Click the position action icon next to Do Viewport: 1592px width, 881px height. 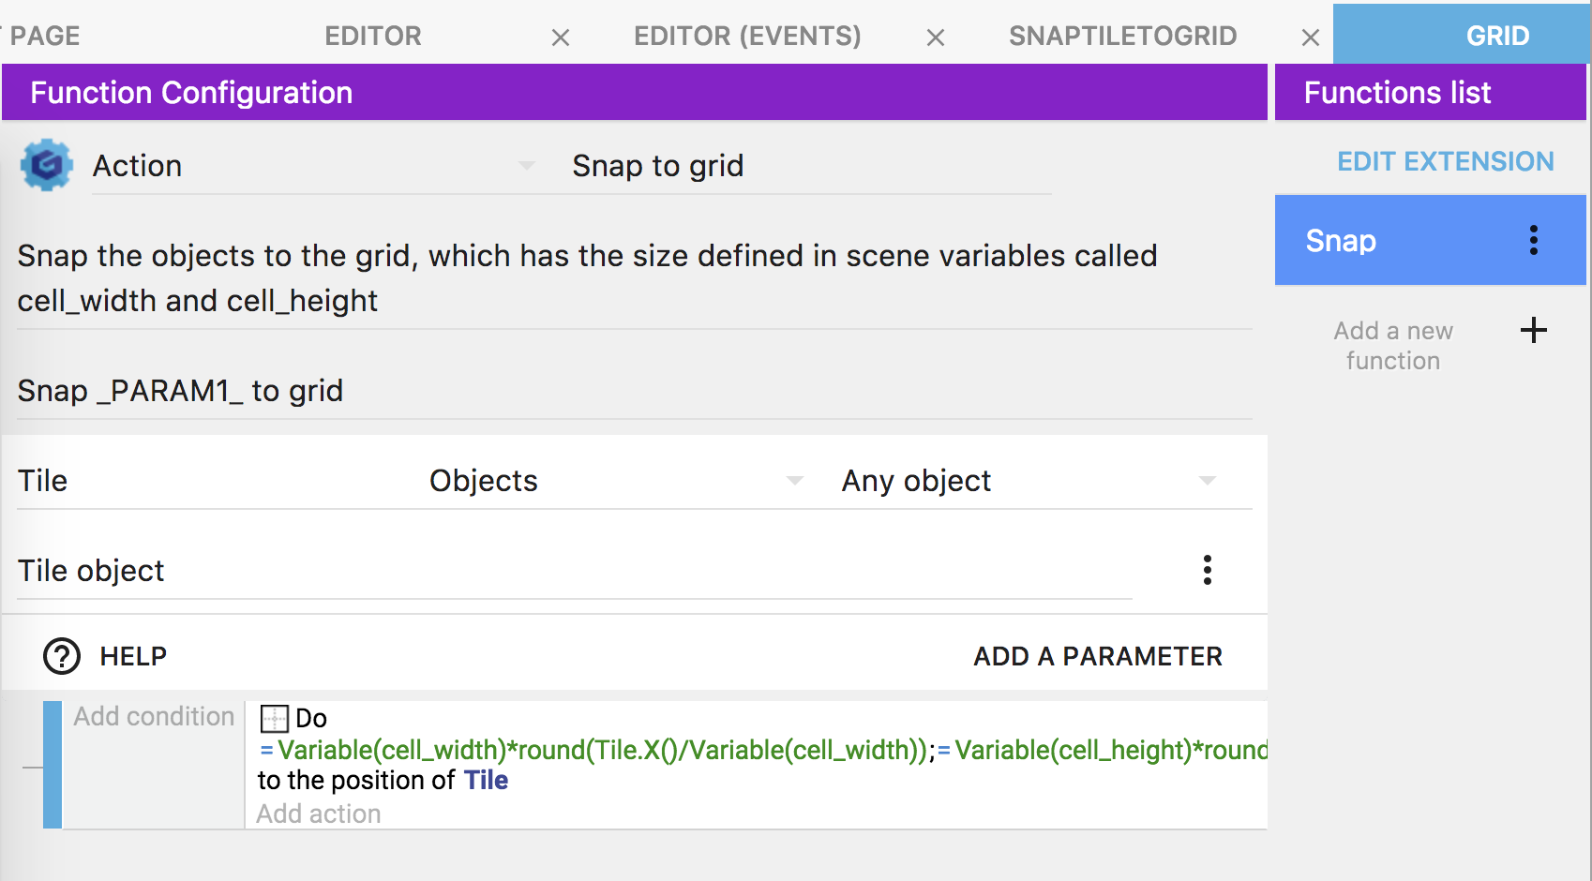tap(274, 719)
